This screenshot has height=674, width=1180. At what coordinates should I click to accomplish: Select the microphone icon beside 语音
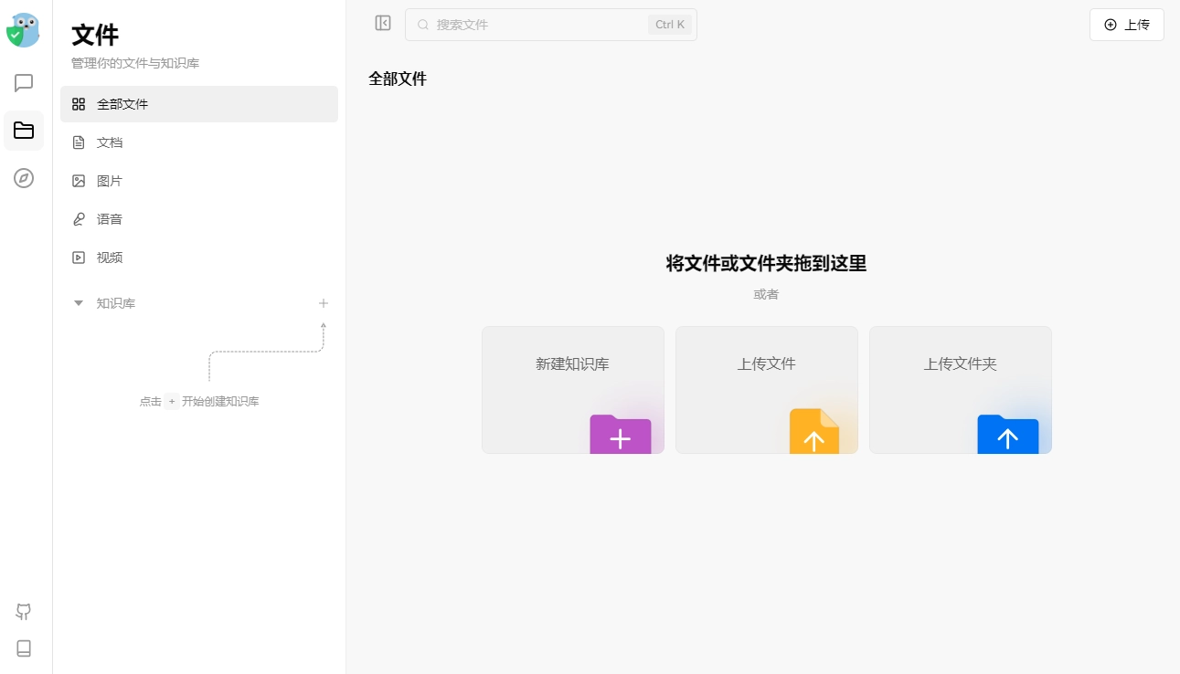click(79, 219)
